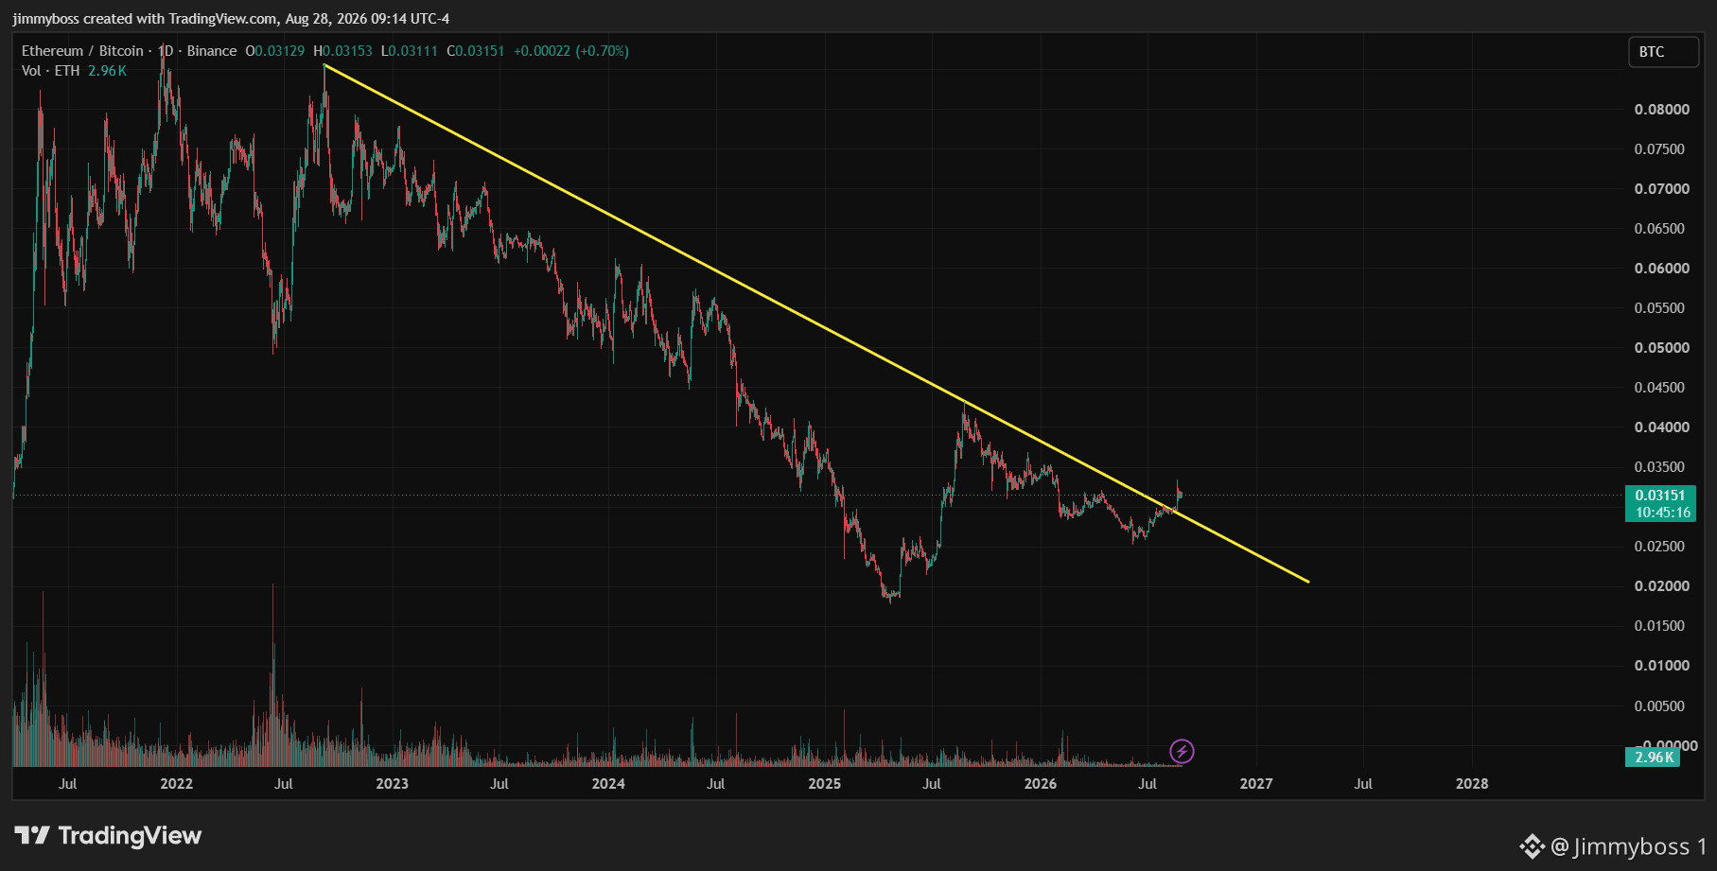The width and height of the screenshot is (1717, 871).
Task: Click the 0.07500 price axis label
Action: (x=1661, y=149)
